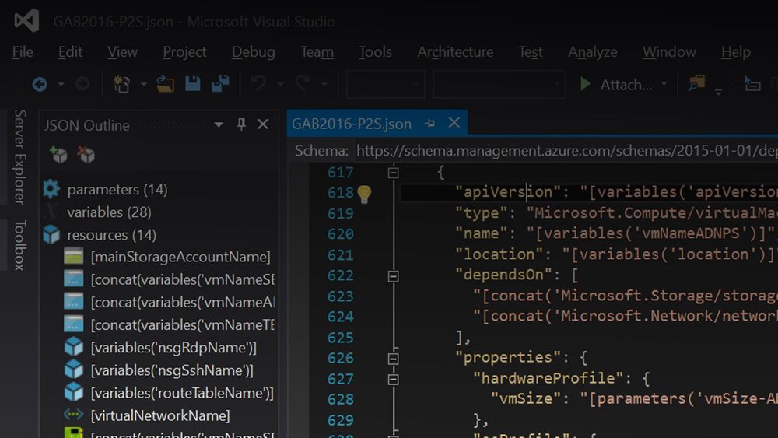Click the network icon beside virtualNetworkName

click(x=73, y=414)
